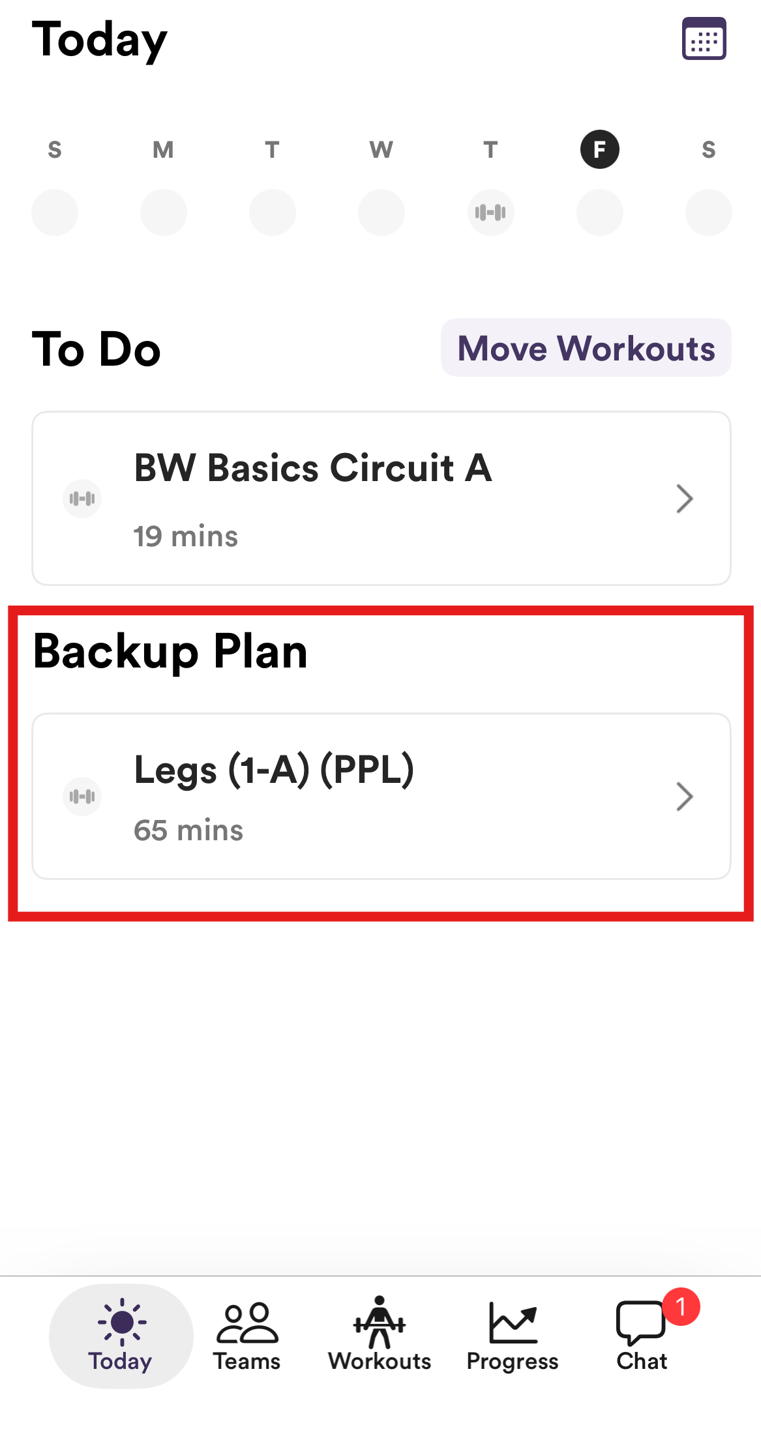This screenshot has width=761, height=1438.
Task: Tap the Today sun icon tab
Action: pos(121,1335)
